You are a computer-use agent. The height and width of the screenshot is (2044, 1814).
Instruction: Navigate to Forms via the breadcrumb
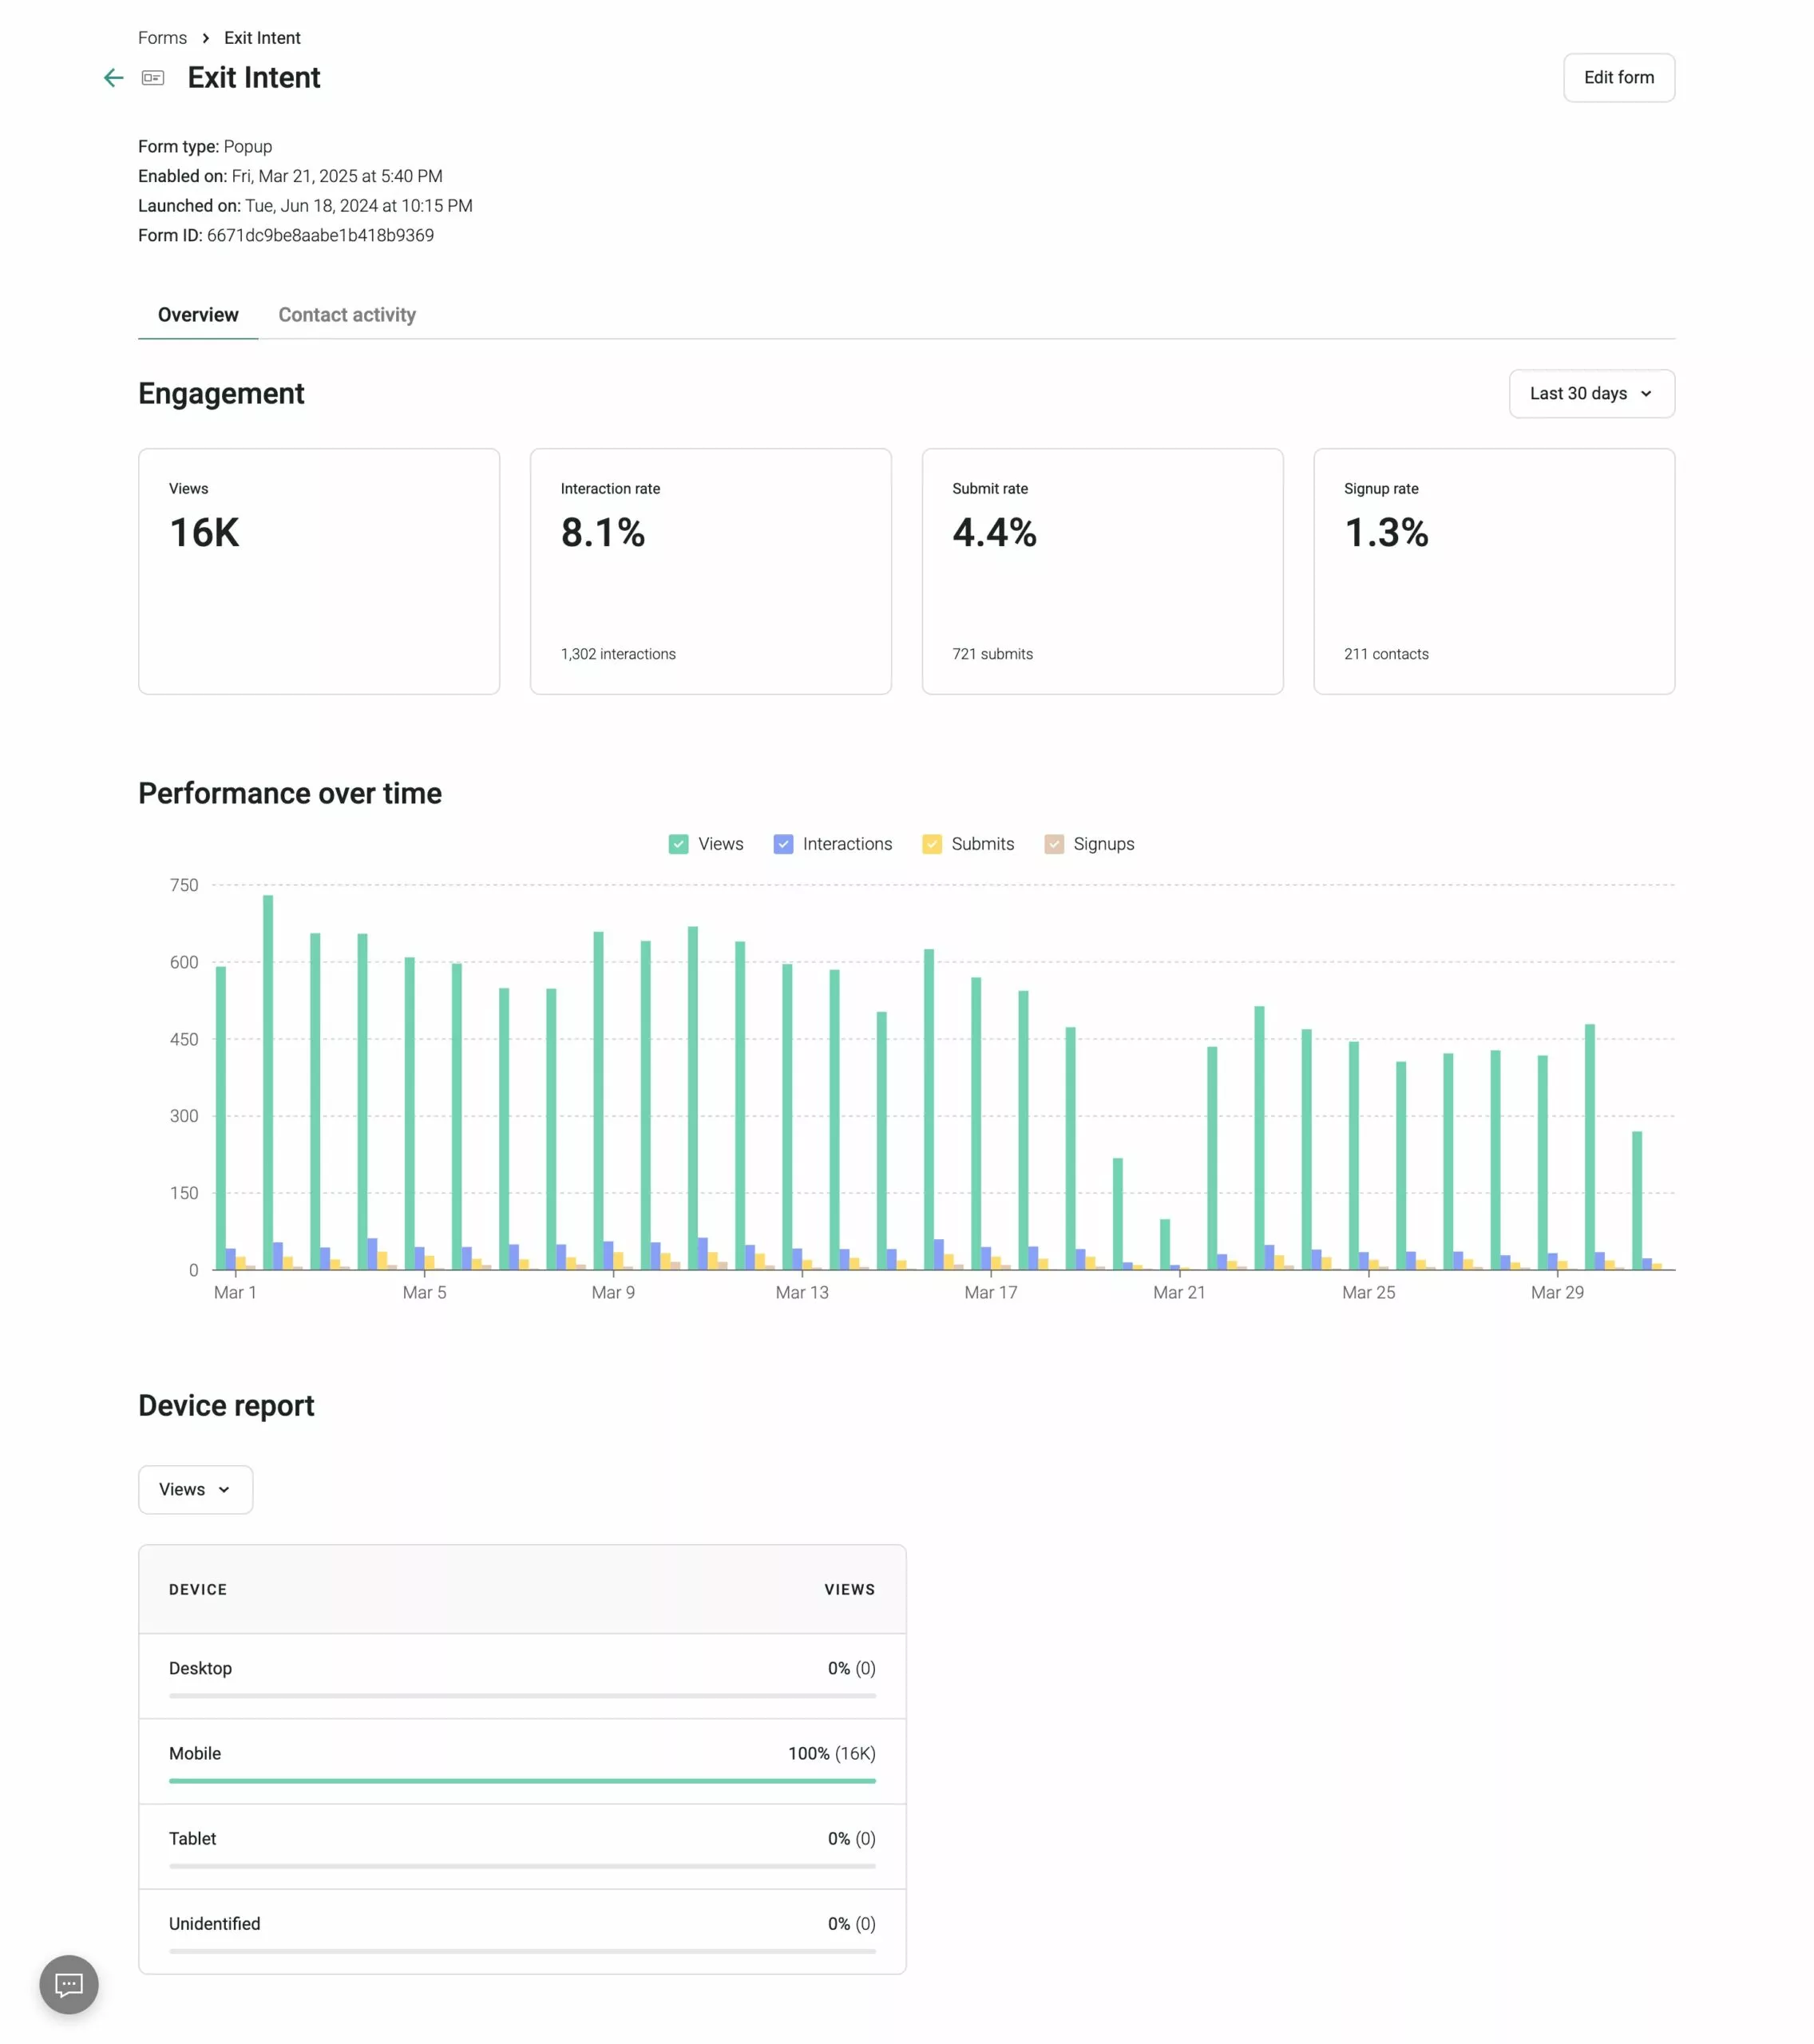162,37
